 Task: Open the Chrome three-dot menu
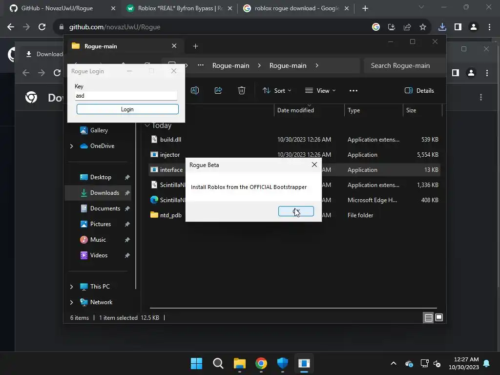click(x=489, y=27)
